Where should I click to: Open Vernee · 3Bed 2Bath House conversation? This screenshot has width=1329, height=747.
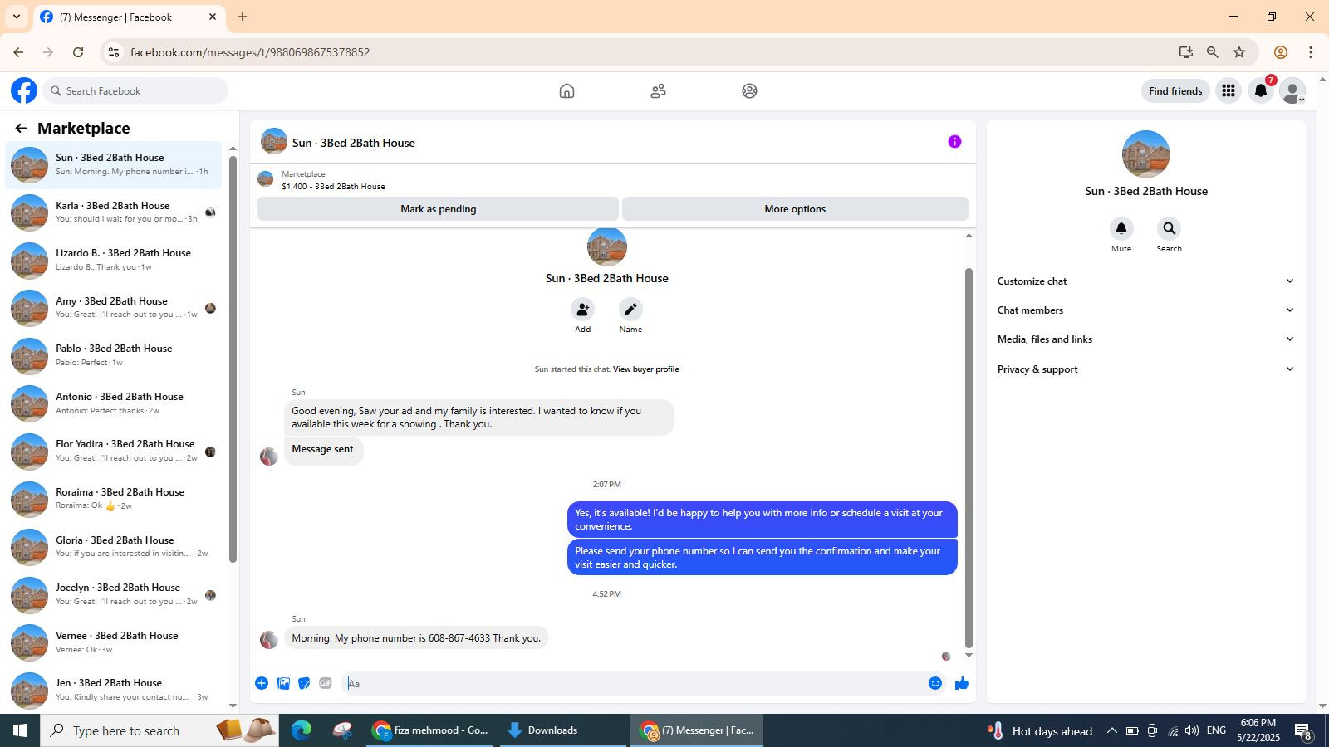[114, 642]
